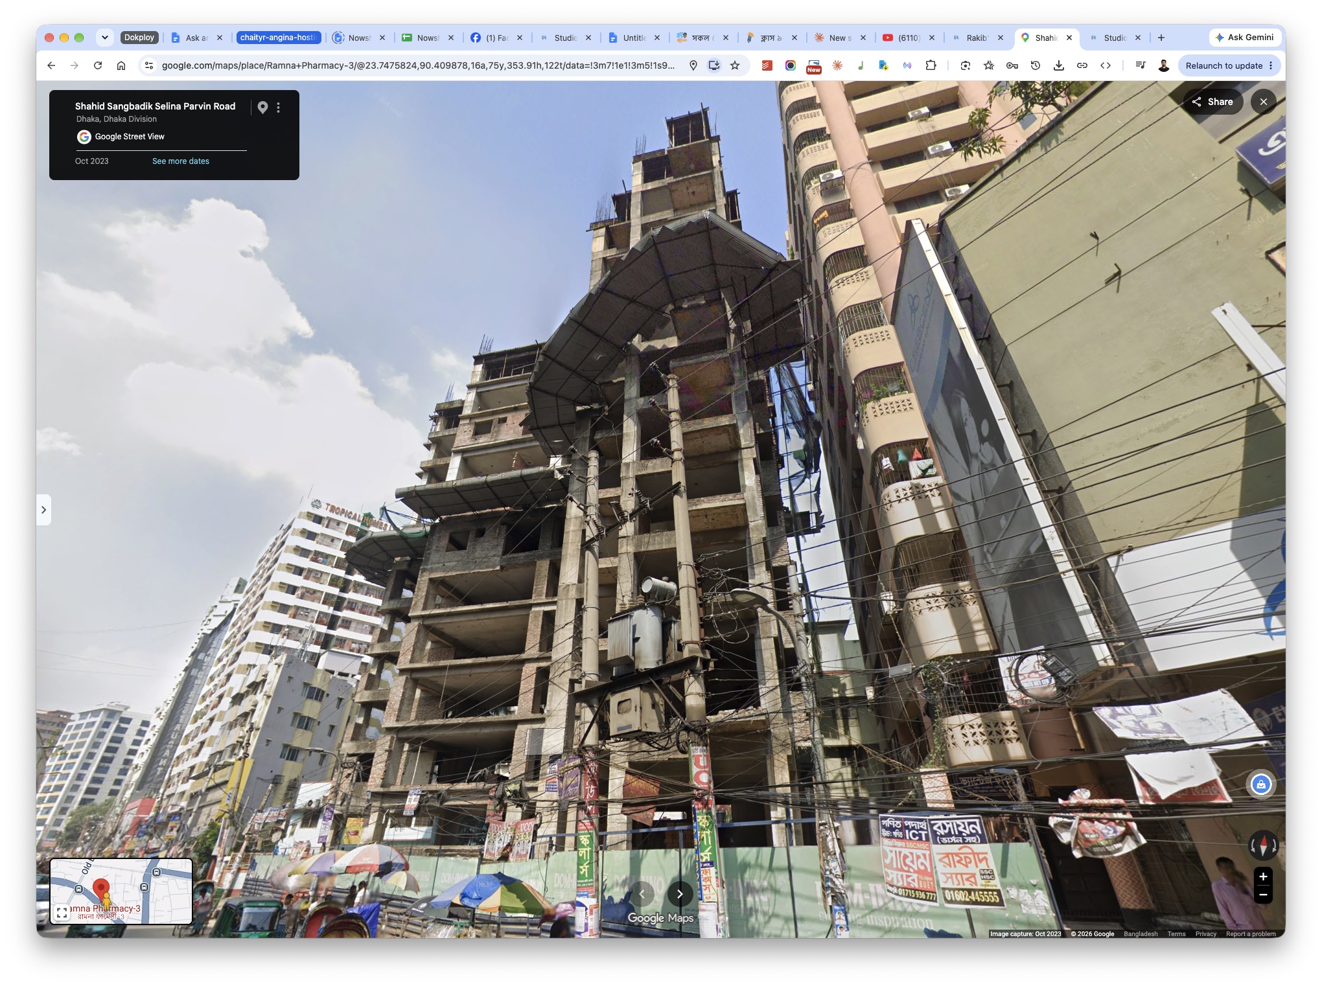
Task: Open the Chrome profile avatar
Action: (1164, 65)
